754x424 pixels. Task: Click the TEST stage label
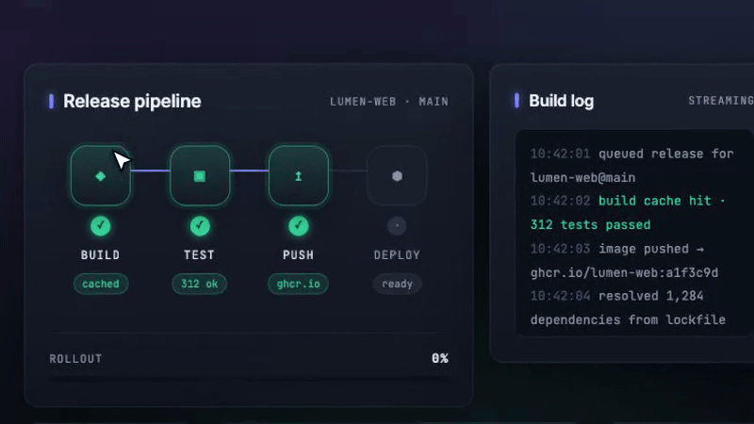(x=199, y=254)
